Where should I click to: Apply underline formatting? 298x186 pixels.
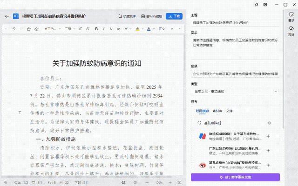[x=111, y=29]
